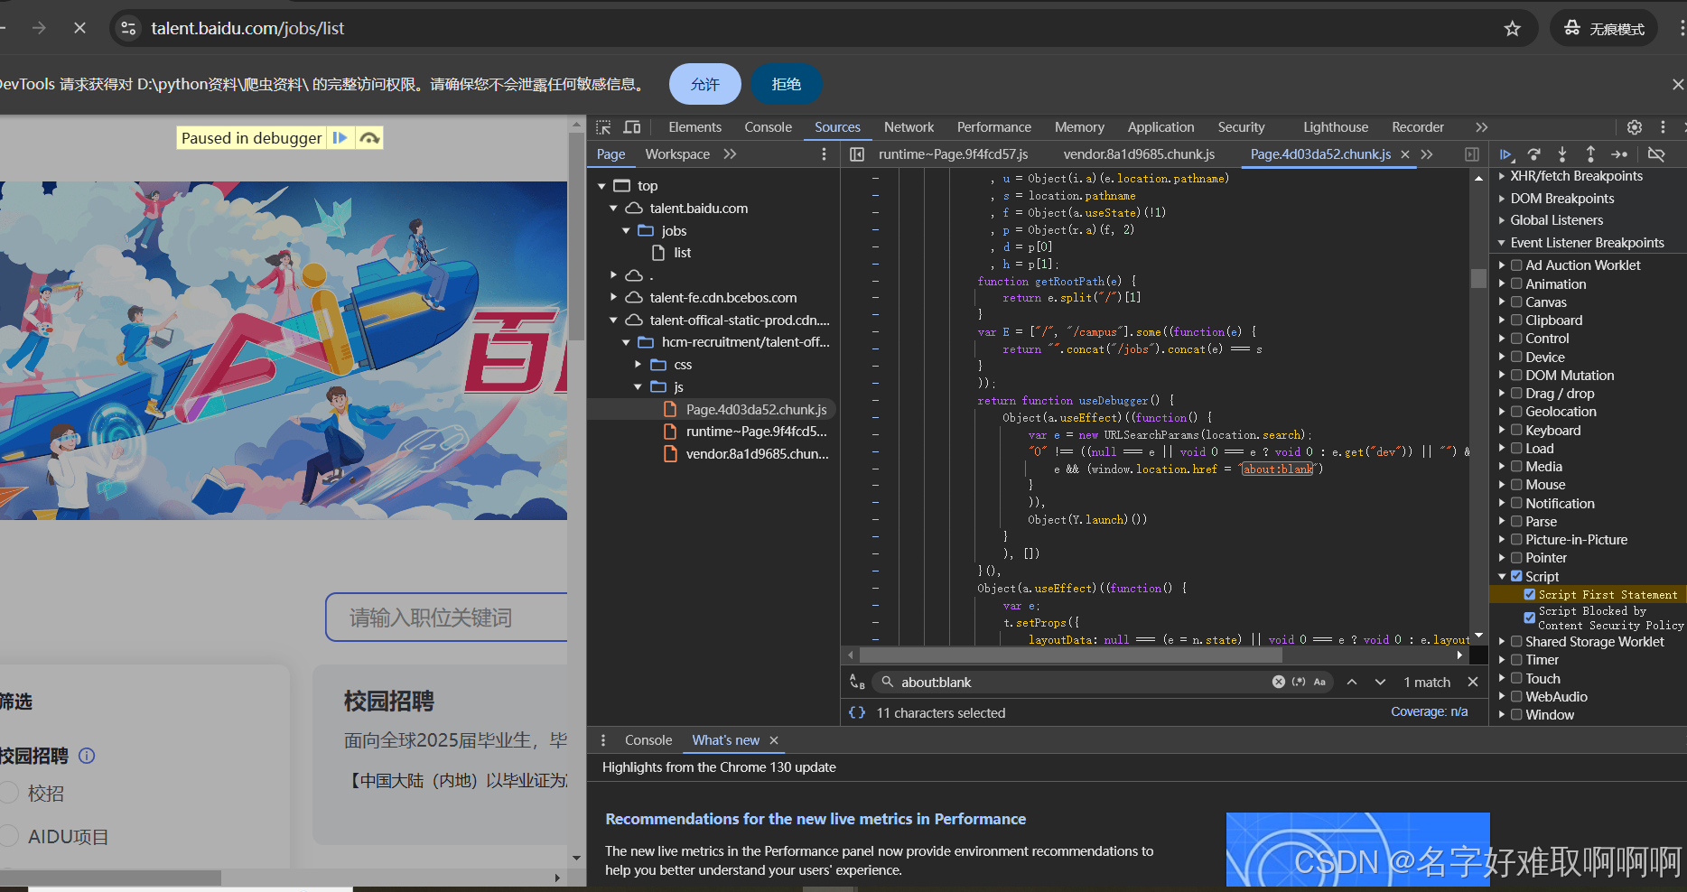The height and width of the screenshot is (892, 1687).
Task: Bookmark this page with star icon
Action: (1513, 29)
